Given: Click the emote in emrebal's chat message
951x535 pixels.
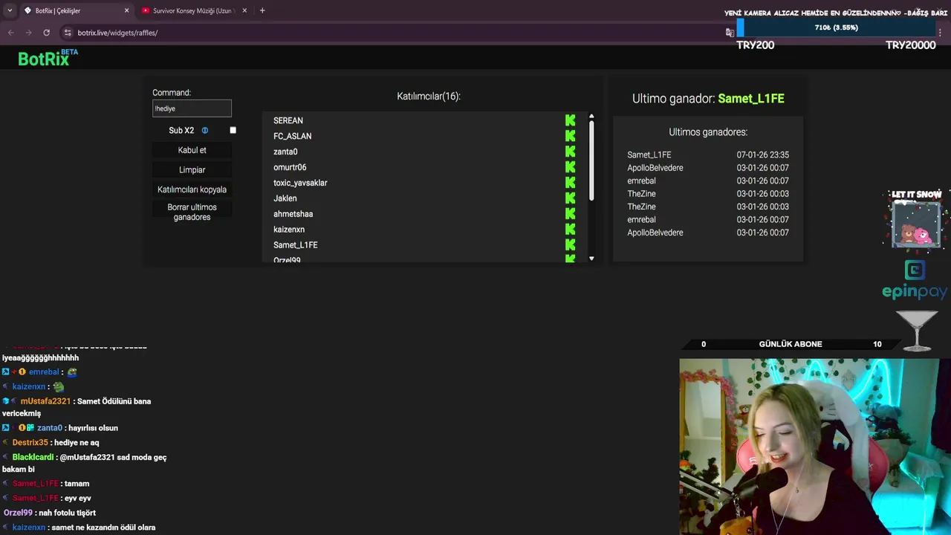Looking at the screenshot, I should (72, 372).
